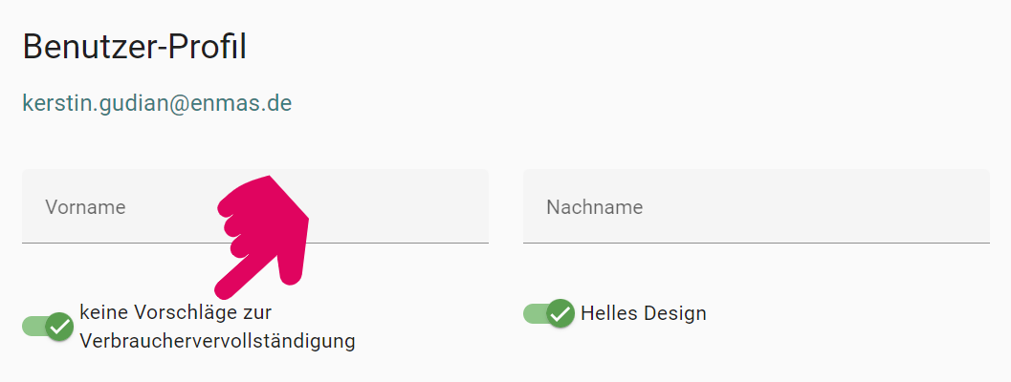The width and height of the screenshot is (1011, 382).
Task: Click the light green track of keine Vorschläge switch
Action: point(32,327)
